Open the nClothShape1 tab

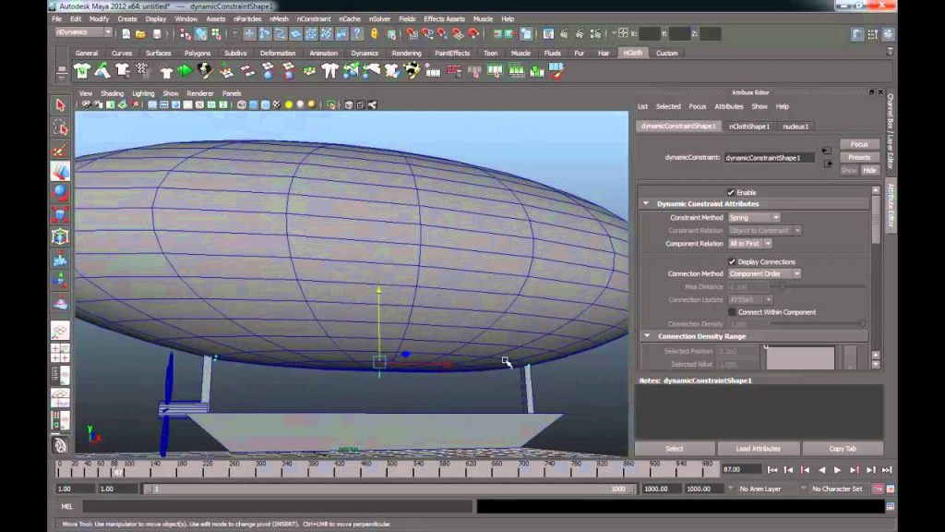click(x=749, y=126)
